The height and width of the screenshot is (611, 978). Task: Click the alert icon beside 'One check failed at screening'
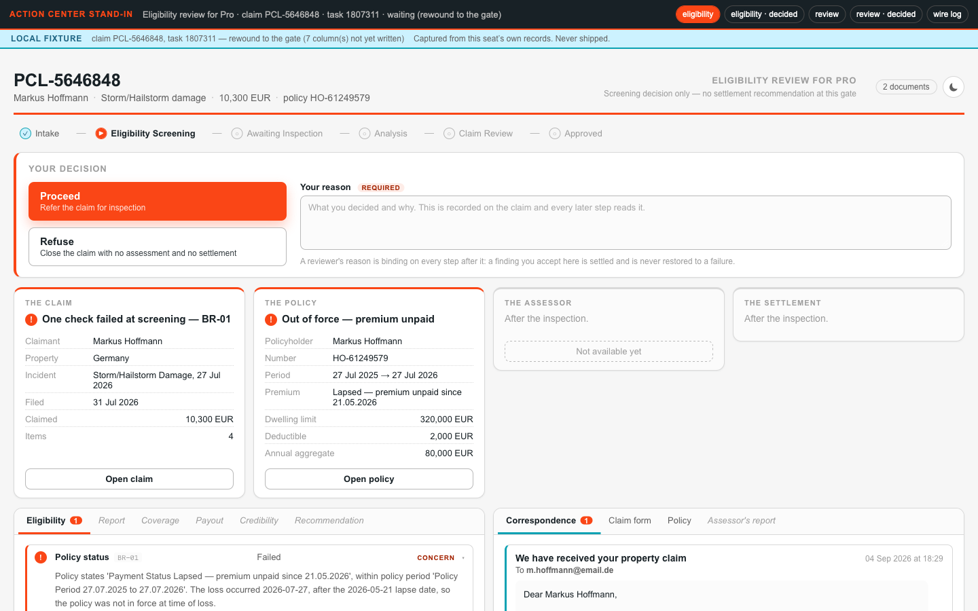tap(31, 320)
